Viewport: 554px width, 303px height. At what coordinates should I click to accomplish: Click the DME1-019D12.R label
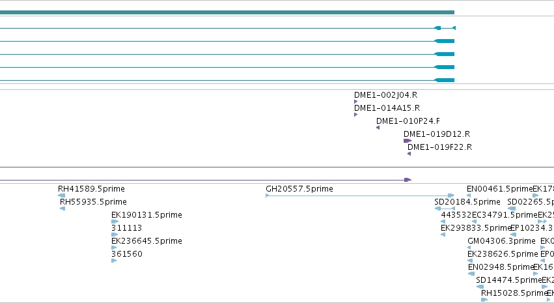[x=437, y=134]
